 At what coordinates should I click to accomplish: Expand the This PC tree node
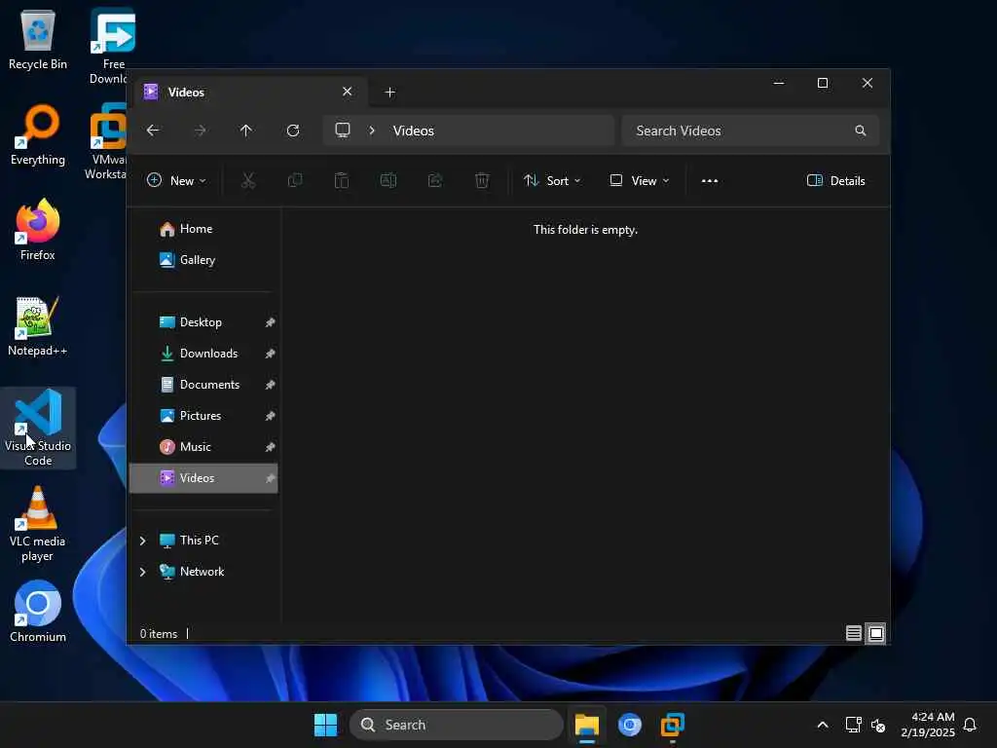point(142,541)
